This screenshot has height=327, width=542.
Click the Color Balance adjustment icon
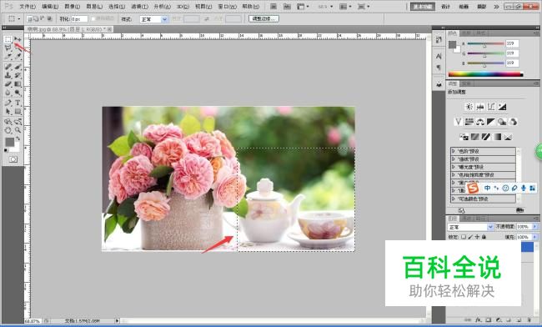pos(480,122)
